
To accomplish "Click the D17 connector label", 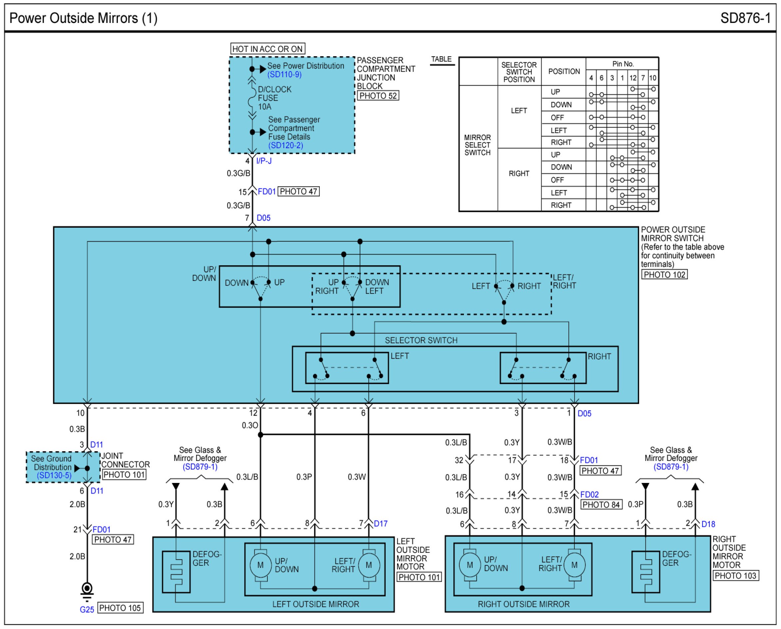I will pyautogui.click(x=380, y=524).
